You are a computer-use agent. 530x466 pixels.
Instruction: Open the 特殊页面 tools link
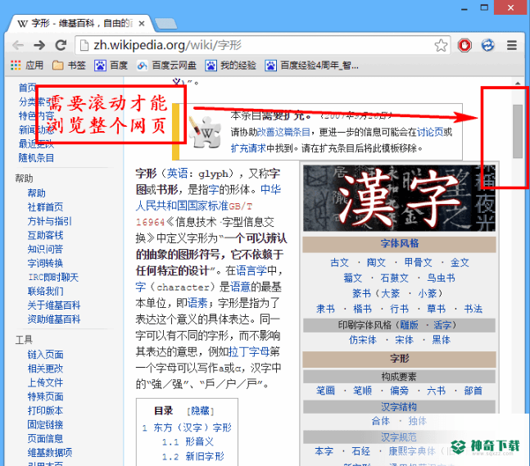click(45, 396)
